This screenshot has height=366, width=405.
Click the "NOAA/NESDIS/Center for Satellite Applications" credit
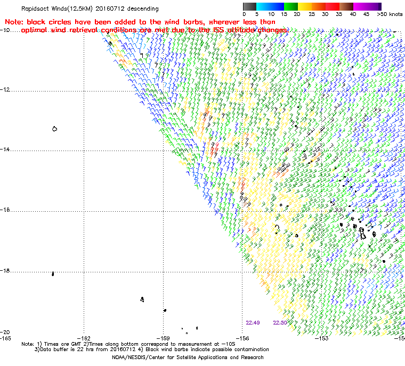click(188, 357)
